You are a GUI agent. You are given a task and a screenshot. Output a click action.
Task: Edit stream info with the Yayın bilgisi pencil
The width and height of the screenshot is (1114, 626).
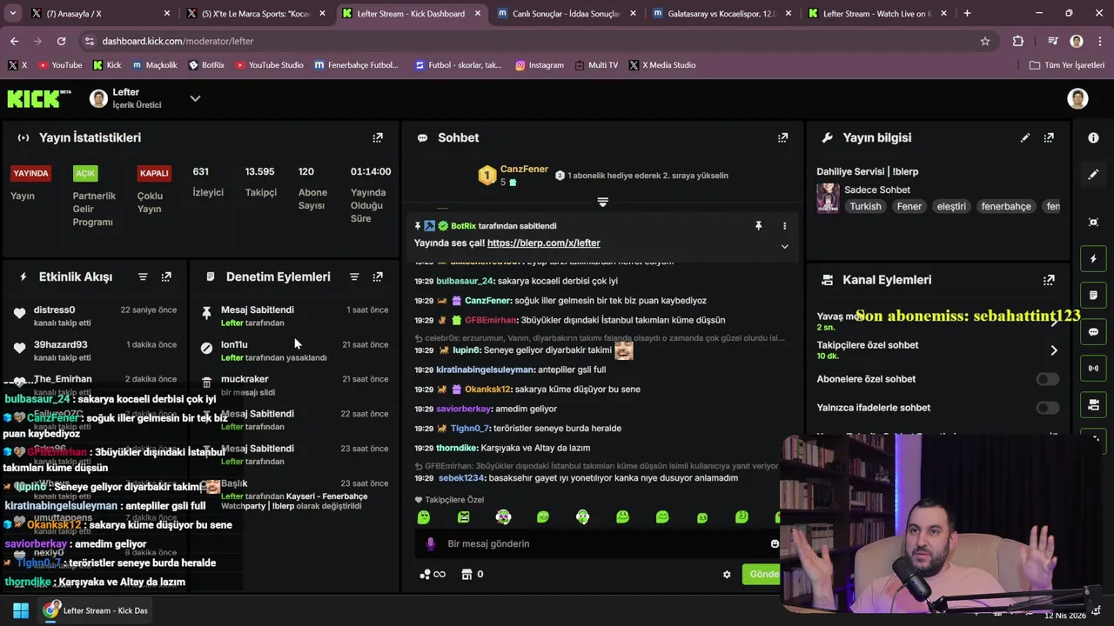click(1025, 137)
